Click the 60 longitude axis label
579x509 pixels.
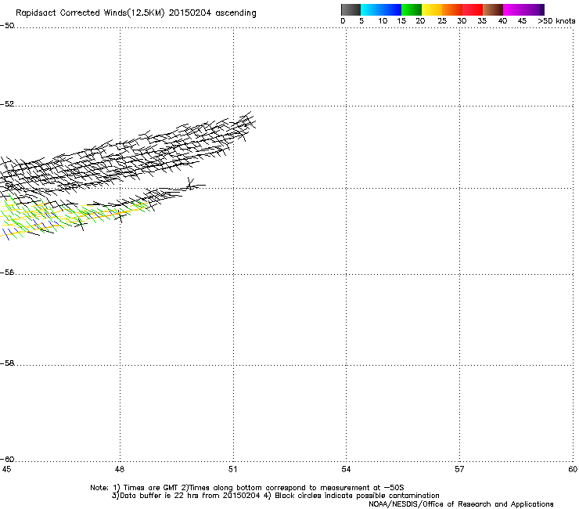573,469
